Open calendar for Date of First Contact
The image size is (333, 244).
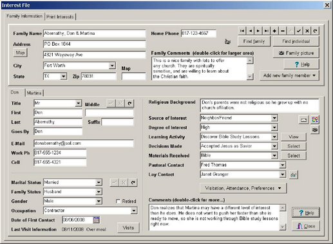point(97,220)
